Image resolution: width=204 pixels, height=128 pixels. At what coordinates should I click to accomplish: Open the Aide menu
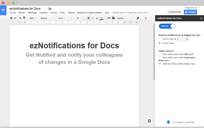(x=107, y=13)
